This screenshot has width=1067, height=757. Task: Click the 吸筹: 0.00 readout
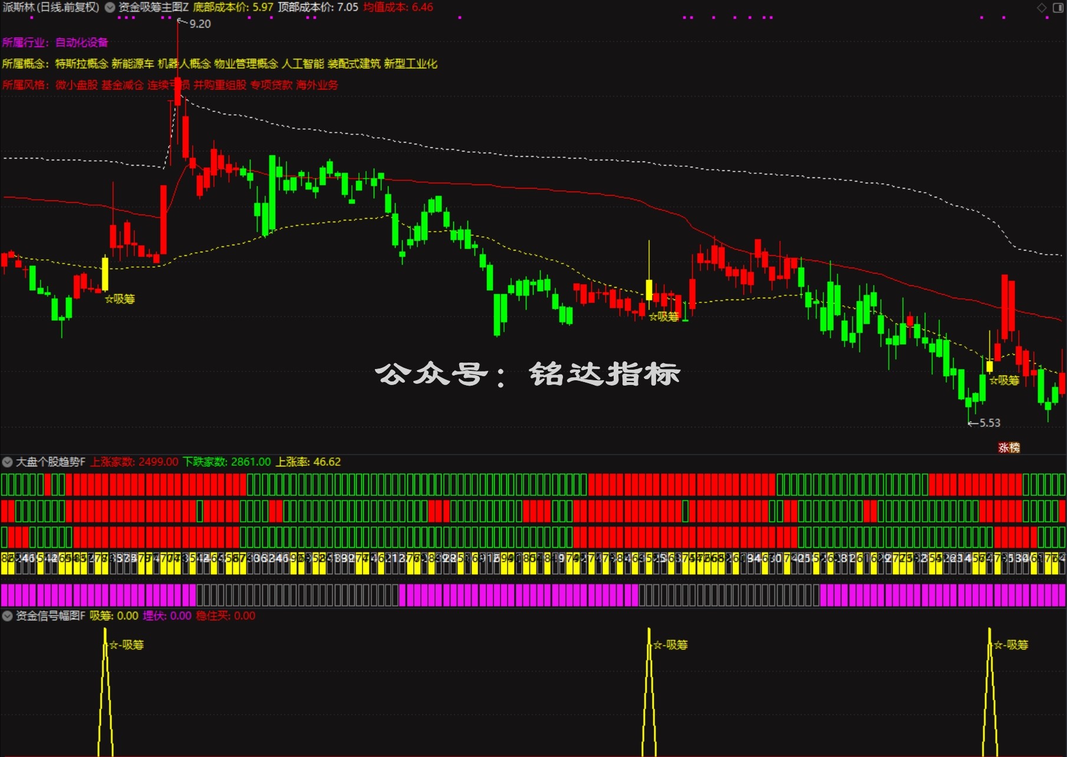point(114,616)
